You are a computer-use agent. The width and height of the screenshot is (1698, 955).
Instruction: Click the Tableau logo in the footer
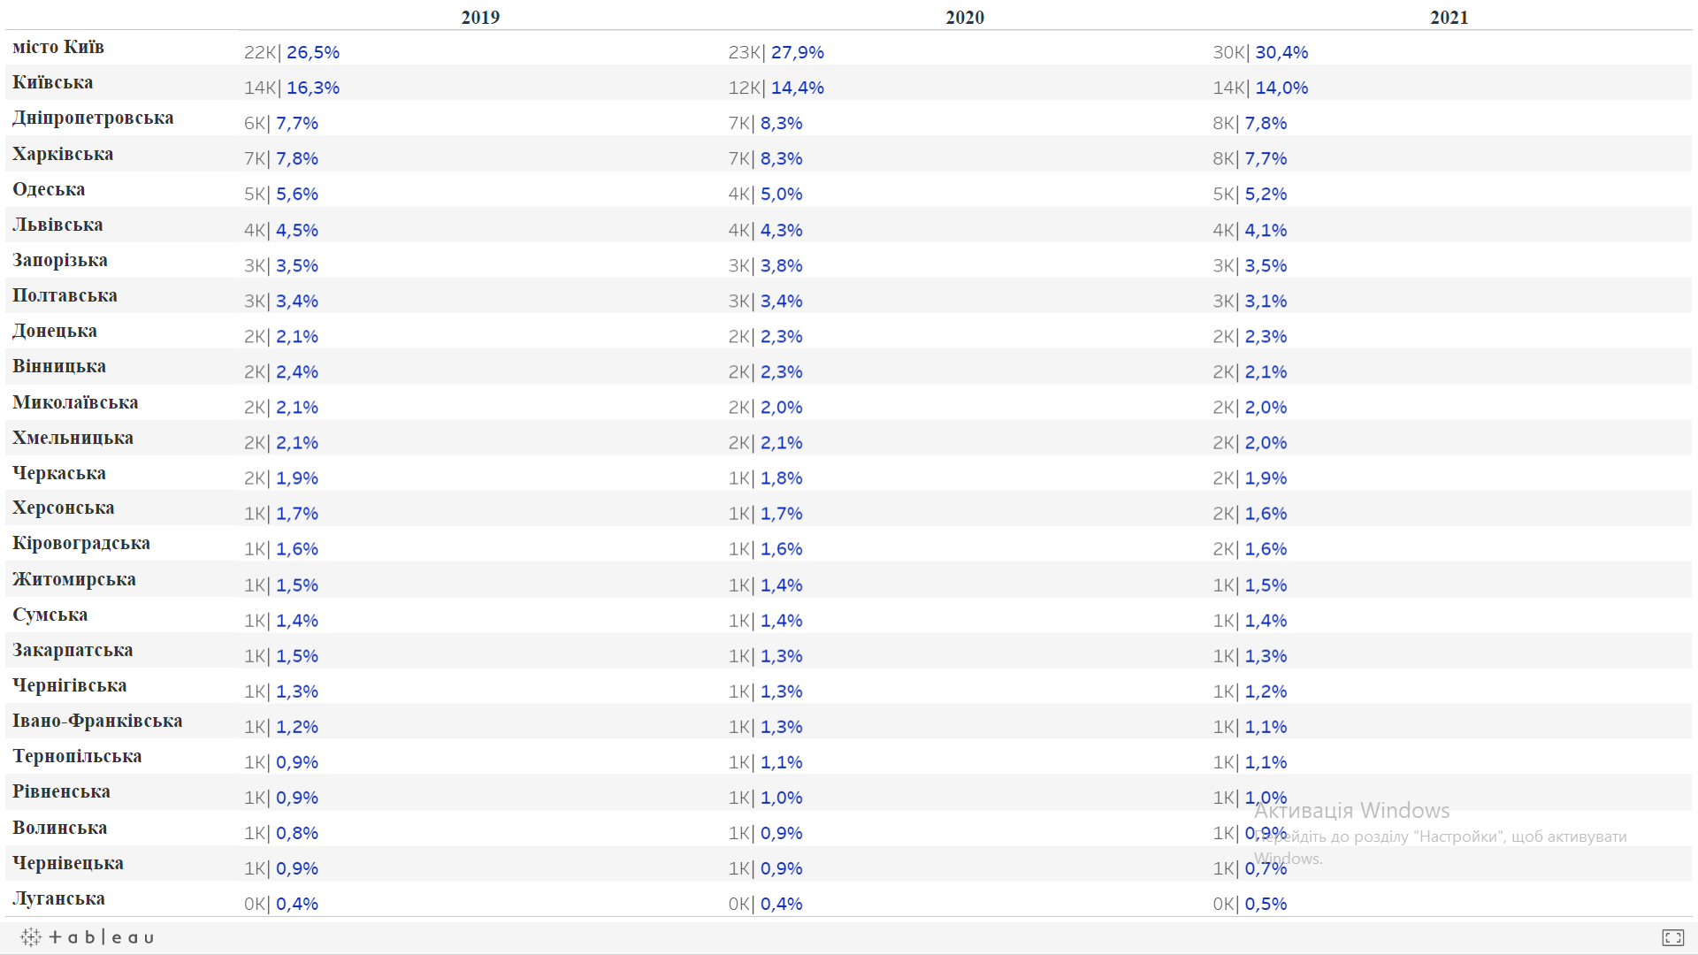(x=88, y=937)
